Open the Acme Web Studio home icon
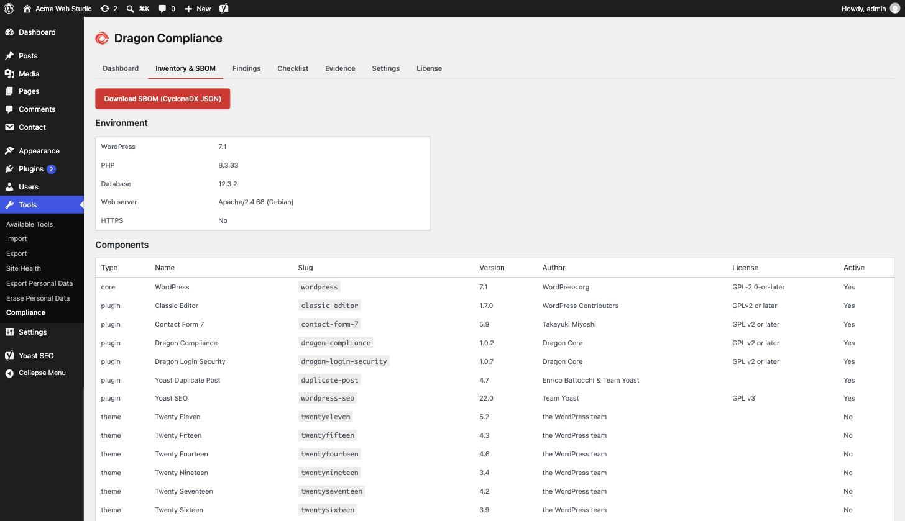Viewport: 905px width, 521px height. (x=27, y=9)
